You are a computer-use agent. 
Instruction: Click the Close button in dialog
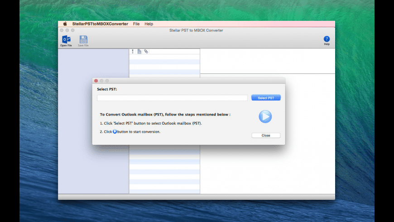266,135
